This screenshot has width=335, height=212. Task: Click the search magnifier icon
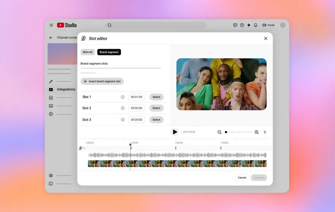pos(109,25)
